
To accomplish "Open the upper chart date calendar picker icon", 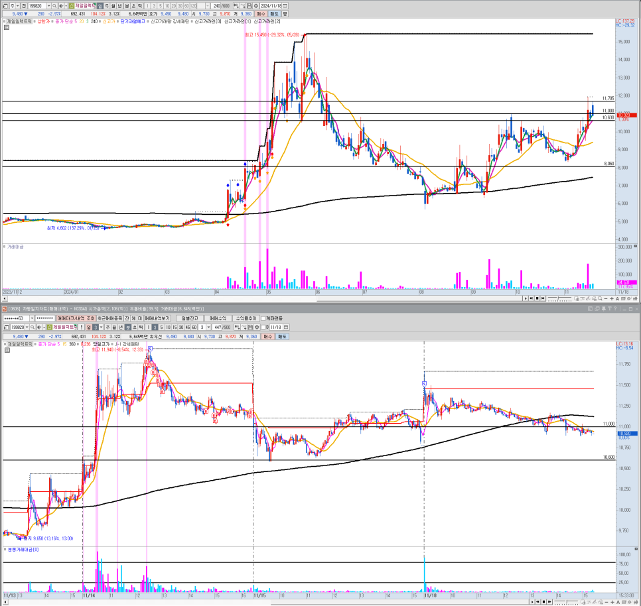I will pos(285,6).
